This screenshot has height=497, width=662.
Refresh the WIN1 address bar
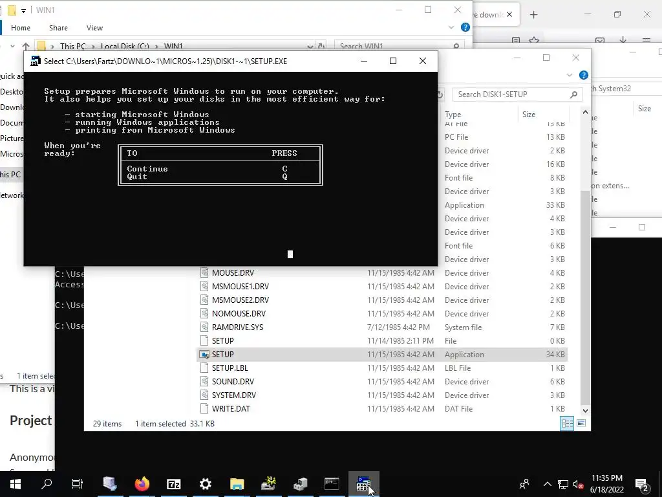(321, 46)
